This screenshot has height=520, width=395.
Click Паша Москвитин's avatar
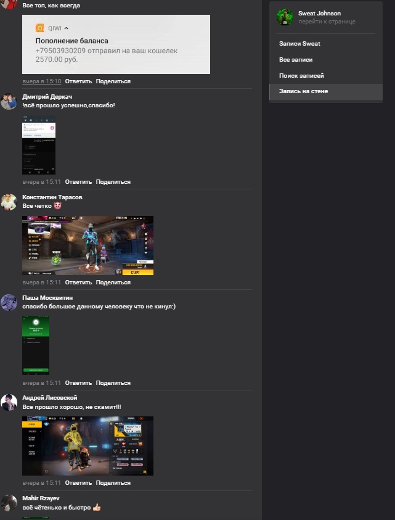pos(9,303)
